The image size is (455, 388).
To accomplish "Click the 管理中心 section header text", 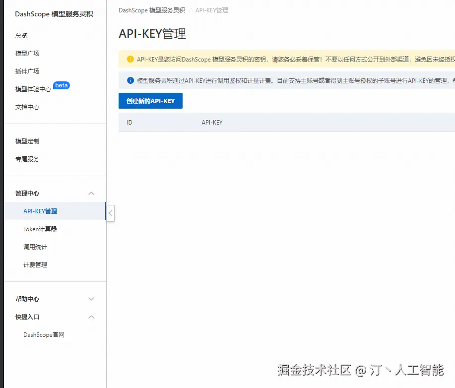I will coord(27,194).
